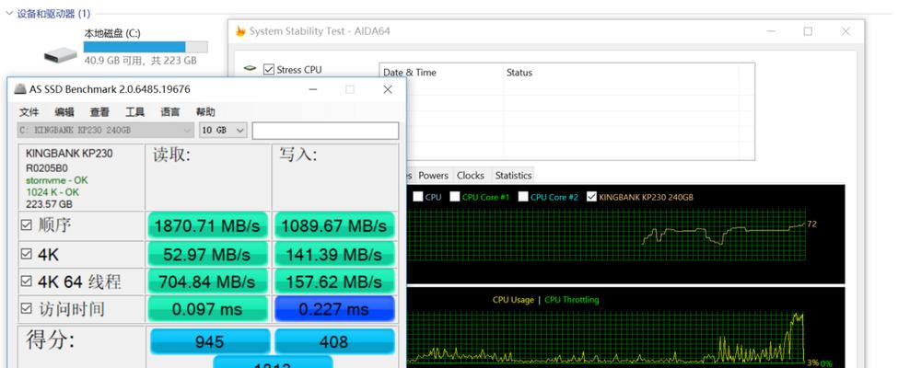Click 4K 64 write result 157.62 MB/s

(x=334, y=282)
